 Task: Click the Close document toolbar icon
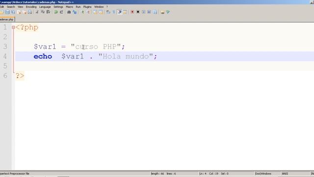tap(19, 12)
